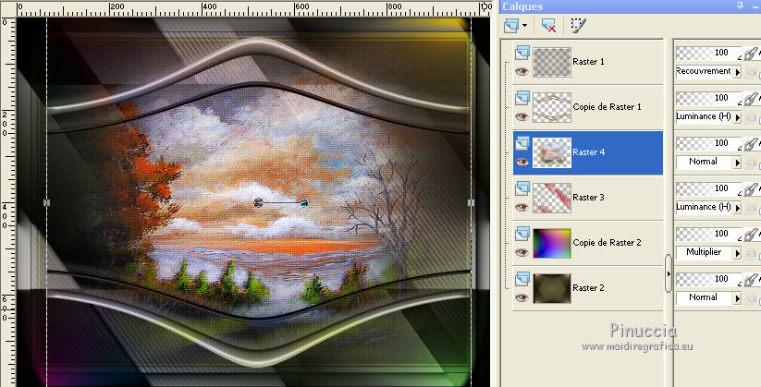Click the layer type icon of Copie de Raster 2
The height and width of the screenshot is (387, 761).
(522, 234)
